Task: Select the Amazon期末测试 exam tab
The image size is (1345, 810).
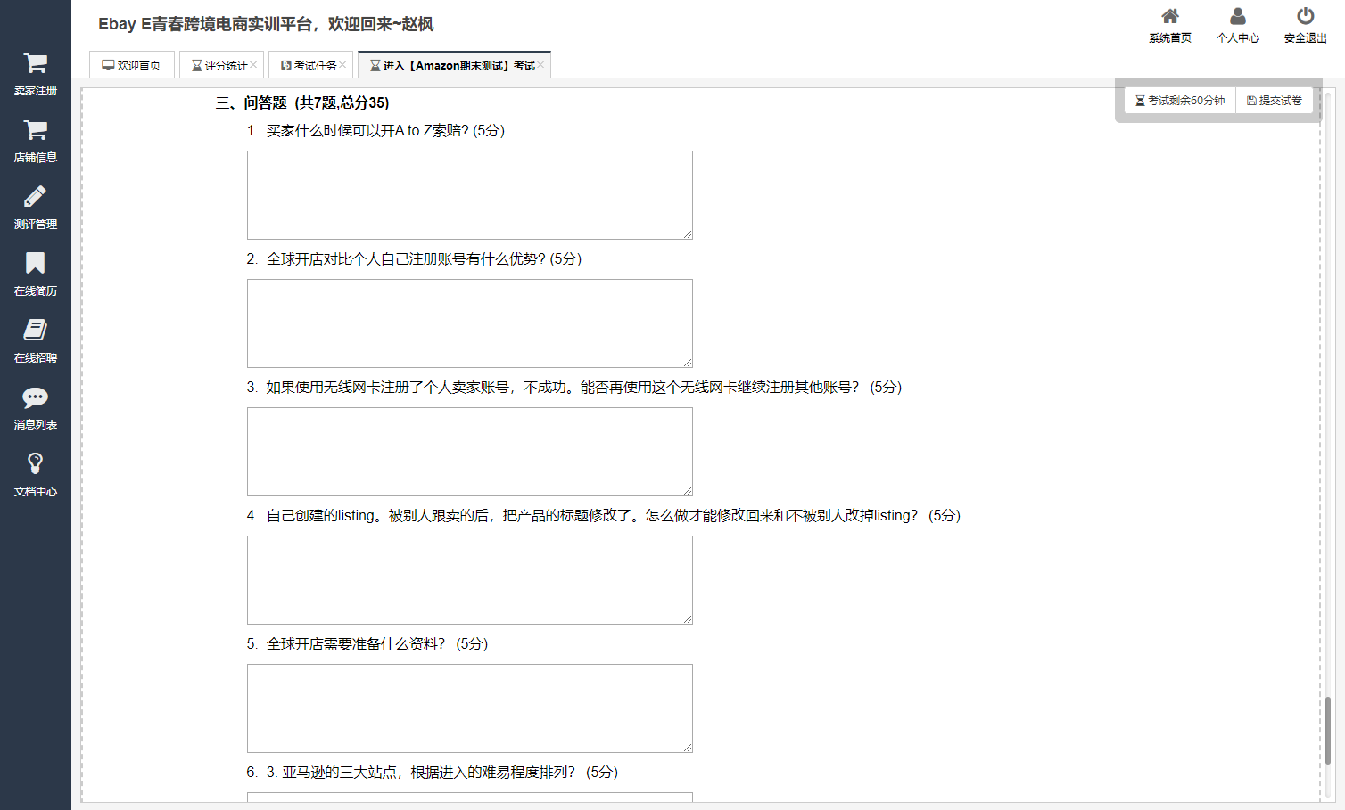Action: coord(453,65)
